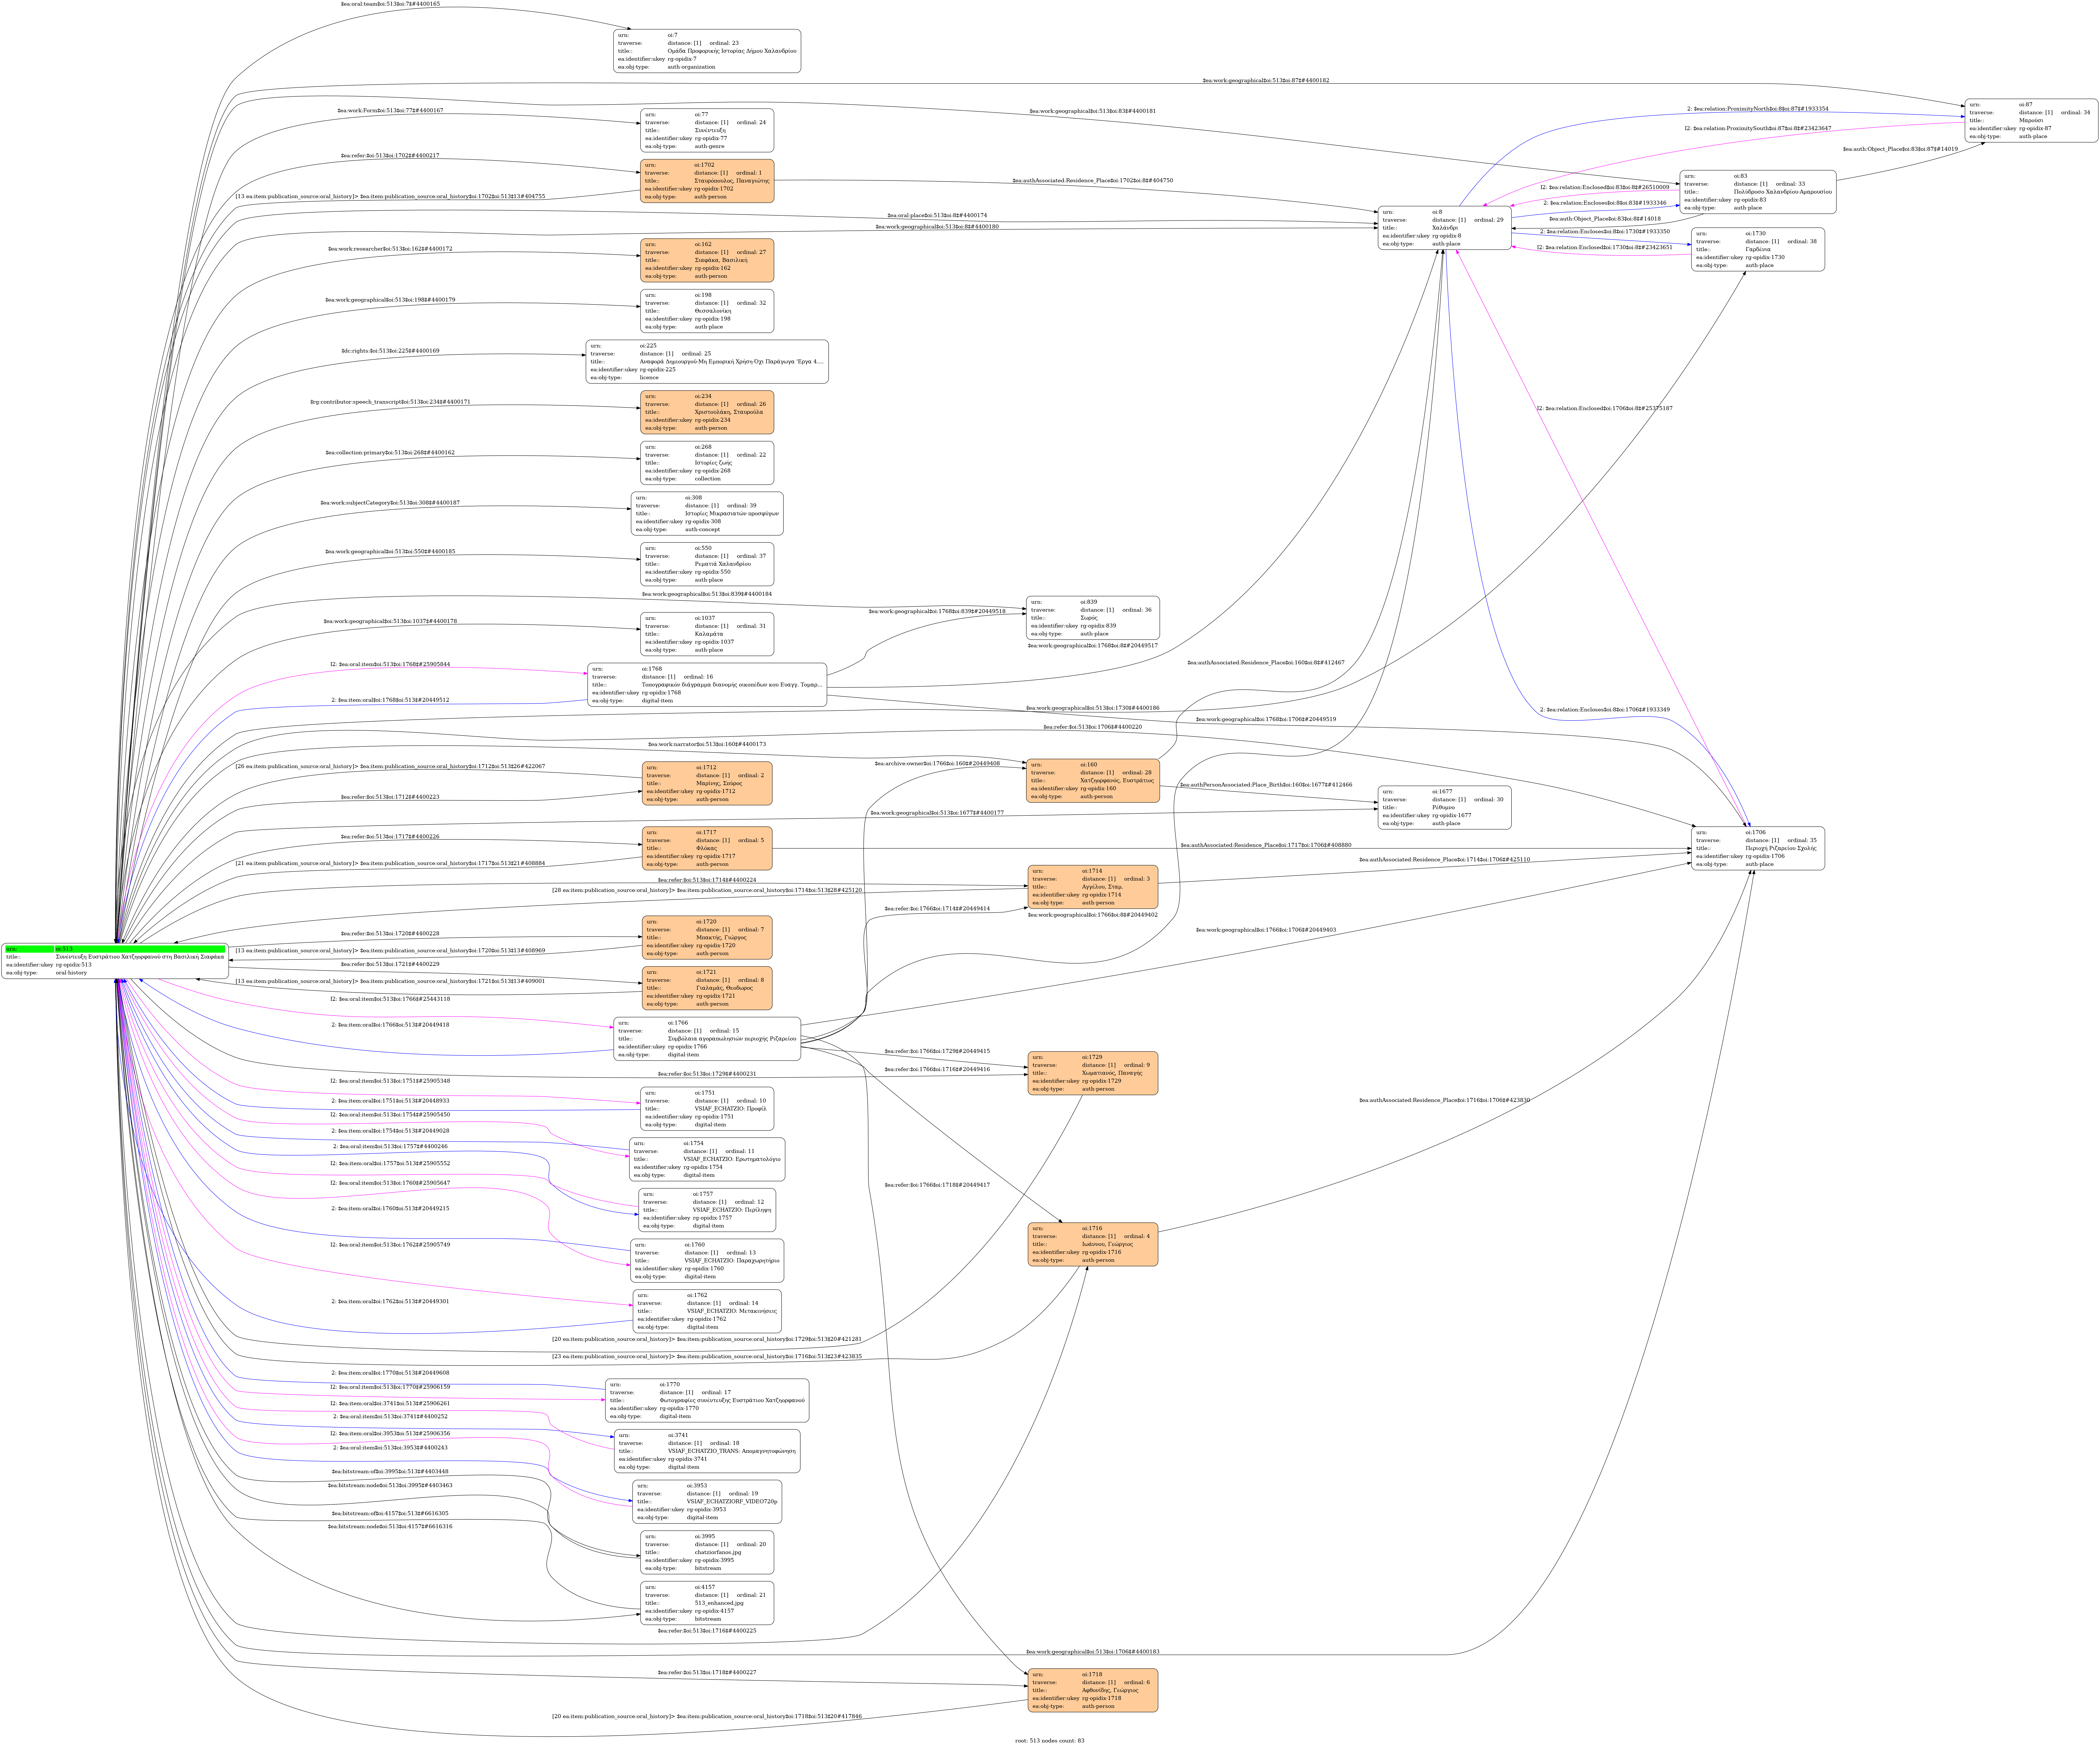Viewport: 2100px width, 1747px height.
Task: Click place node oi:198
Action: (x=707, y=311)
